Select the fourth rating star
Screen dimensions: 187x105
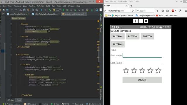[150, 70]
